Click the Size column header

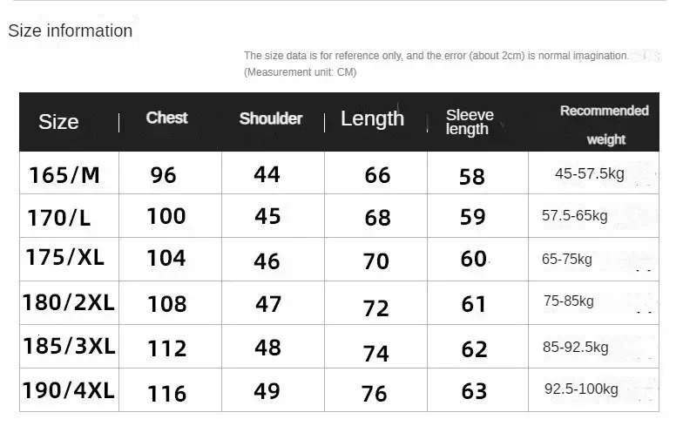coord(58,122)
